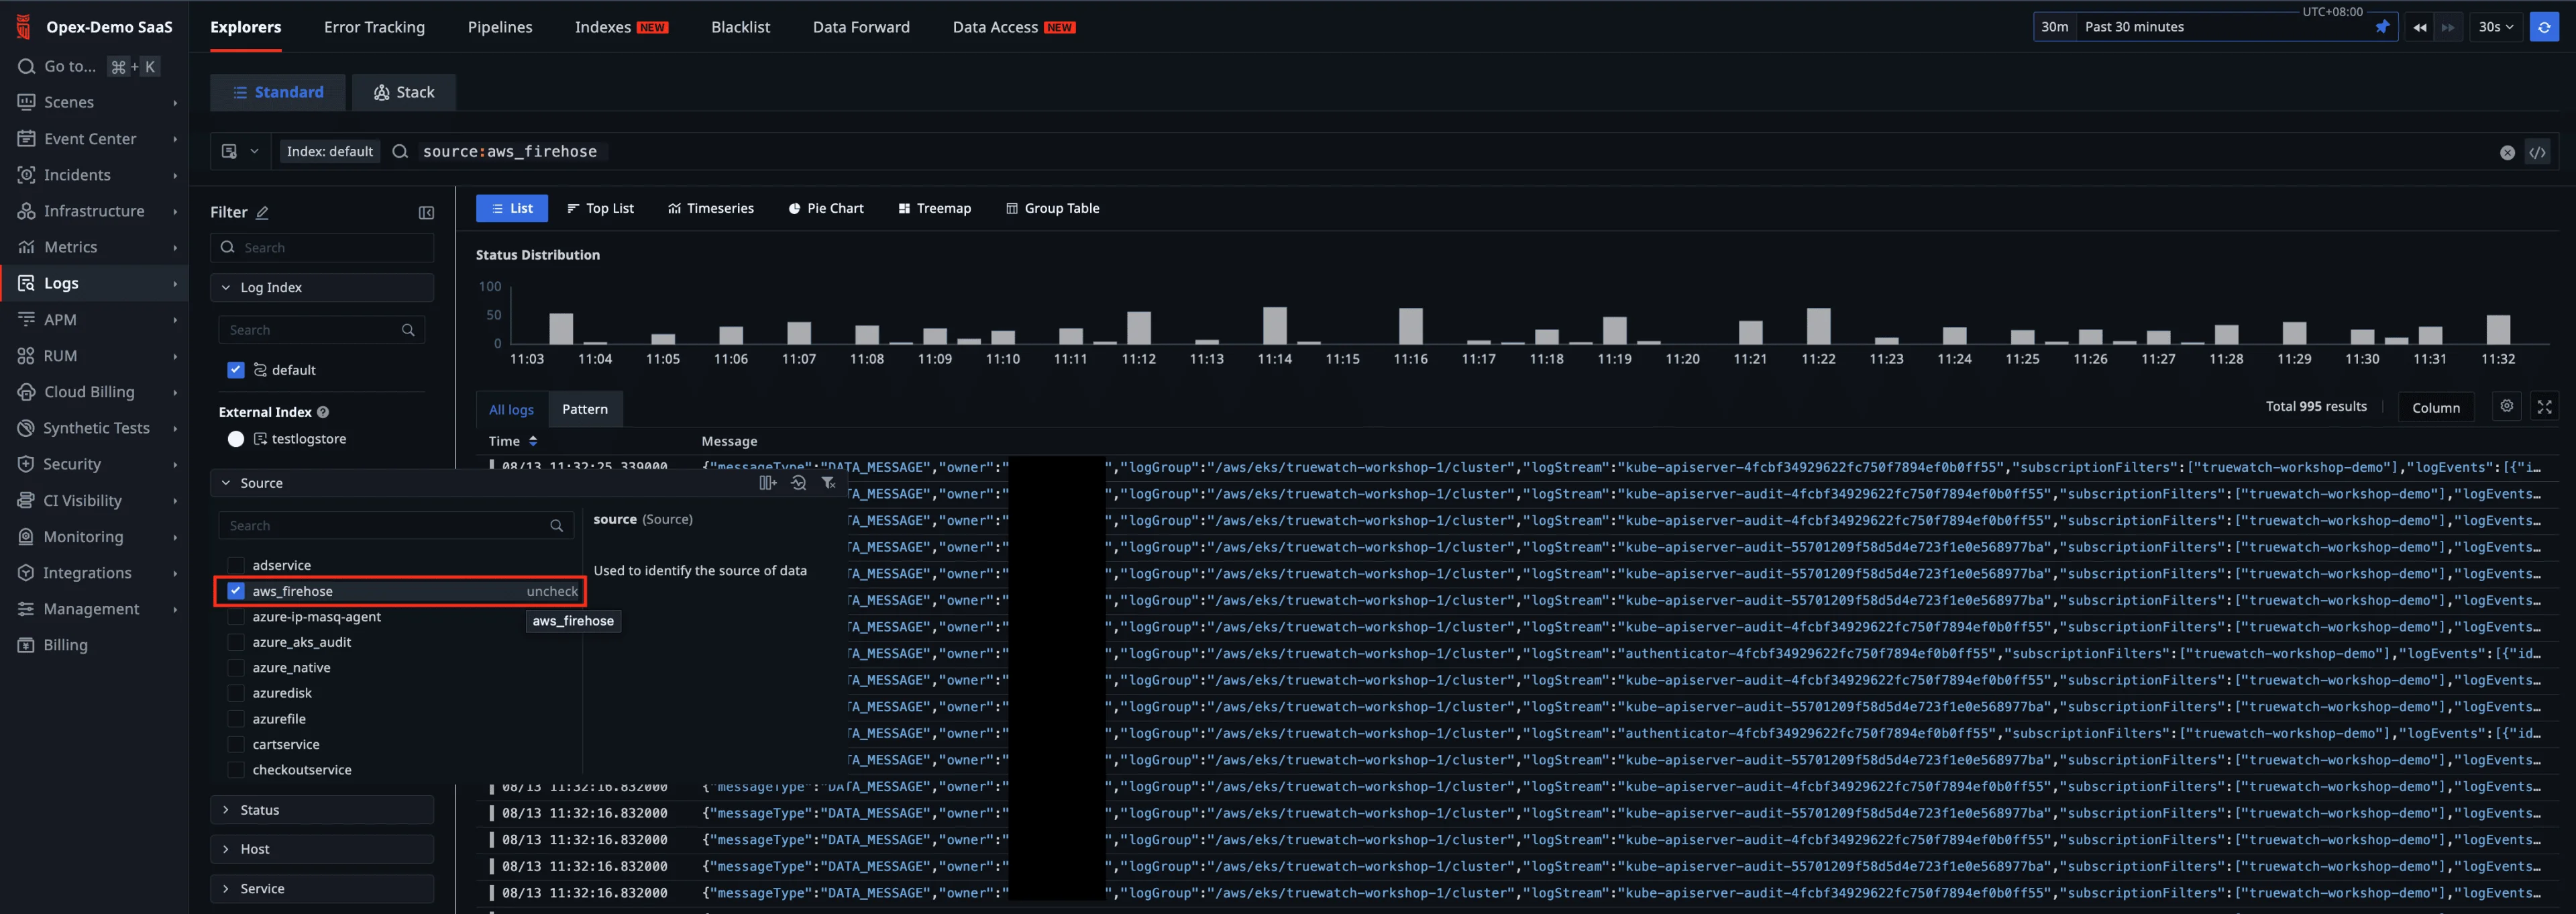Check the adservice source checkbox
This screenshot has height=914, width=2576.
pos(236,565)
